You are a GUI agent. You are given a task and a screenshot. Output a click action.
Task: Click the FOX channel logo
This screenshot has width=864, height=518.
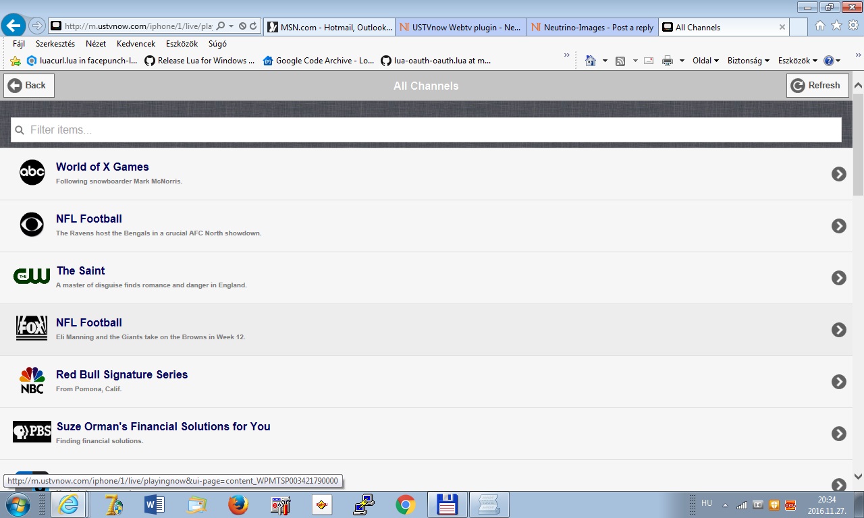32,328
